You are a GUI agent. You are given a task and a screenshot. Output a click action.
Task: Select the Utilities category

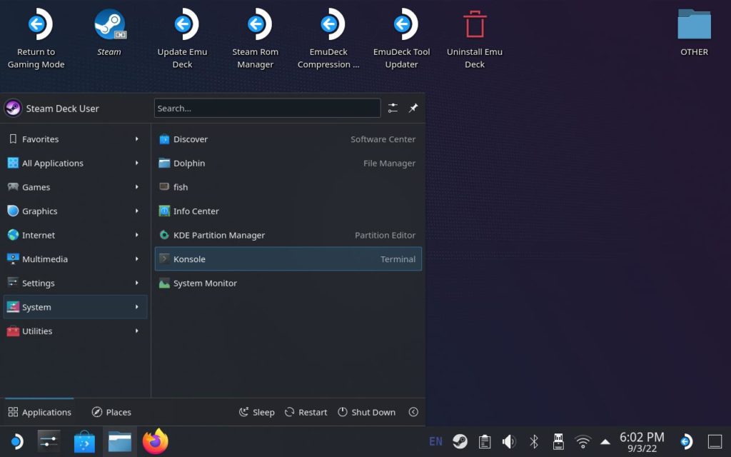75,331
